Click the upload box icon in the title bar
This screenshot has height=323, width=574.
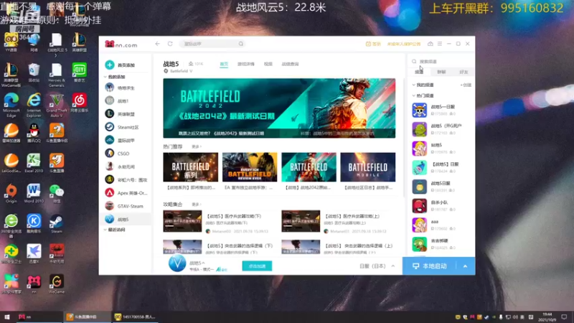point(430,44)
